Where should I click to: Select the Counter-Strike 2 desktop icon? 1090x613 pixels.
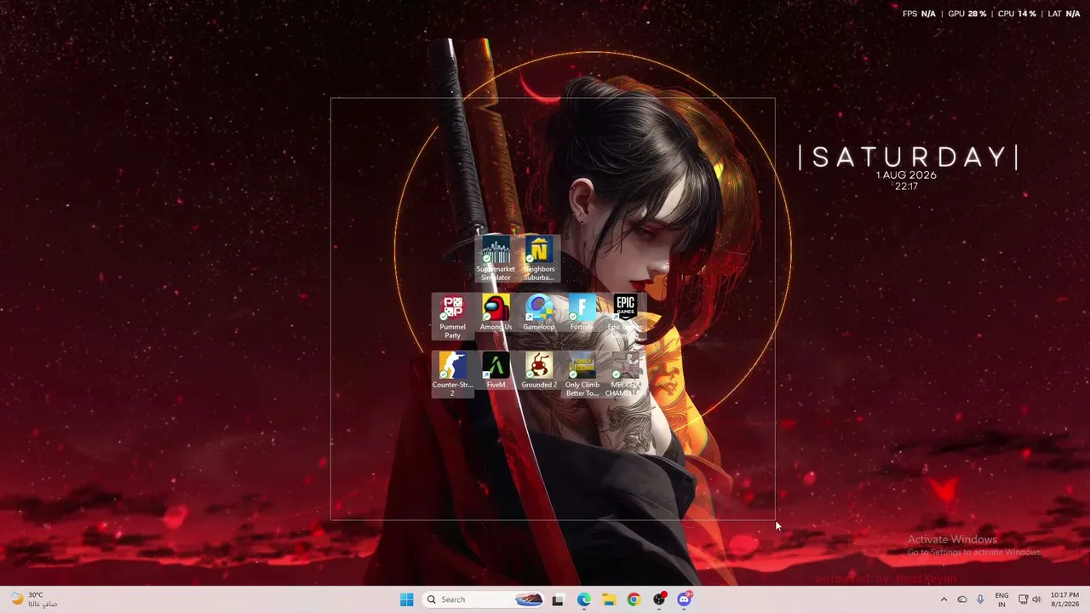click(x=452, y=375)
